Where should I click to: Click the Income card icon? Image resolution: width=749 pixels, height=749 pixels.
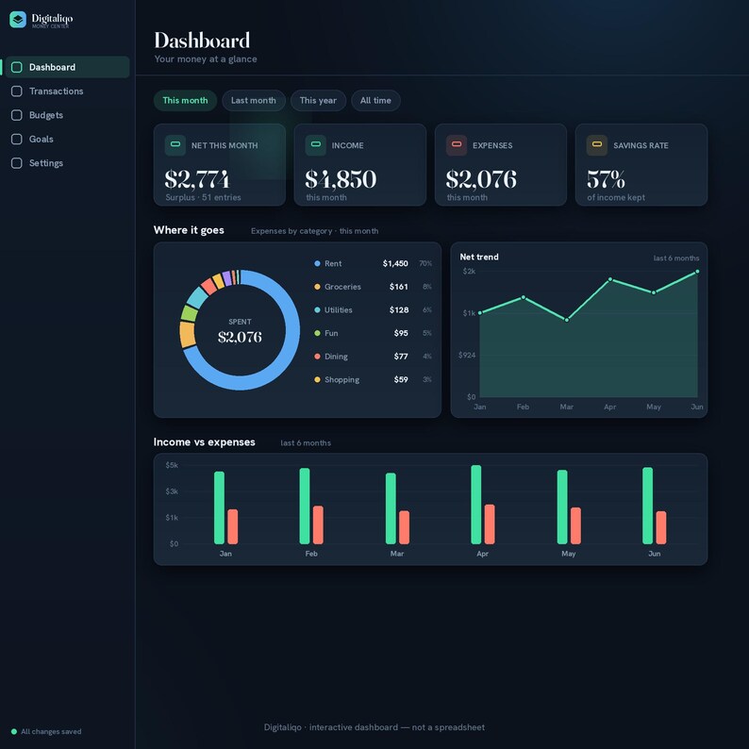pyautogui.click(x=316, y=145)
